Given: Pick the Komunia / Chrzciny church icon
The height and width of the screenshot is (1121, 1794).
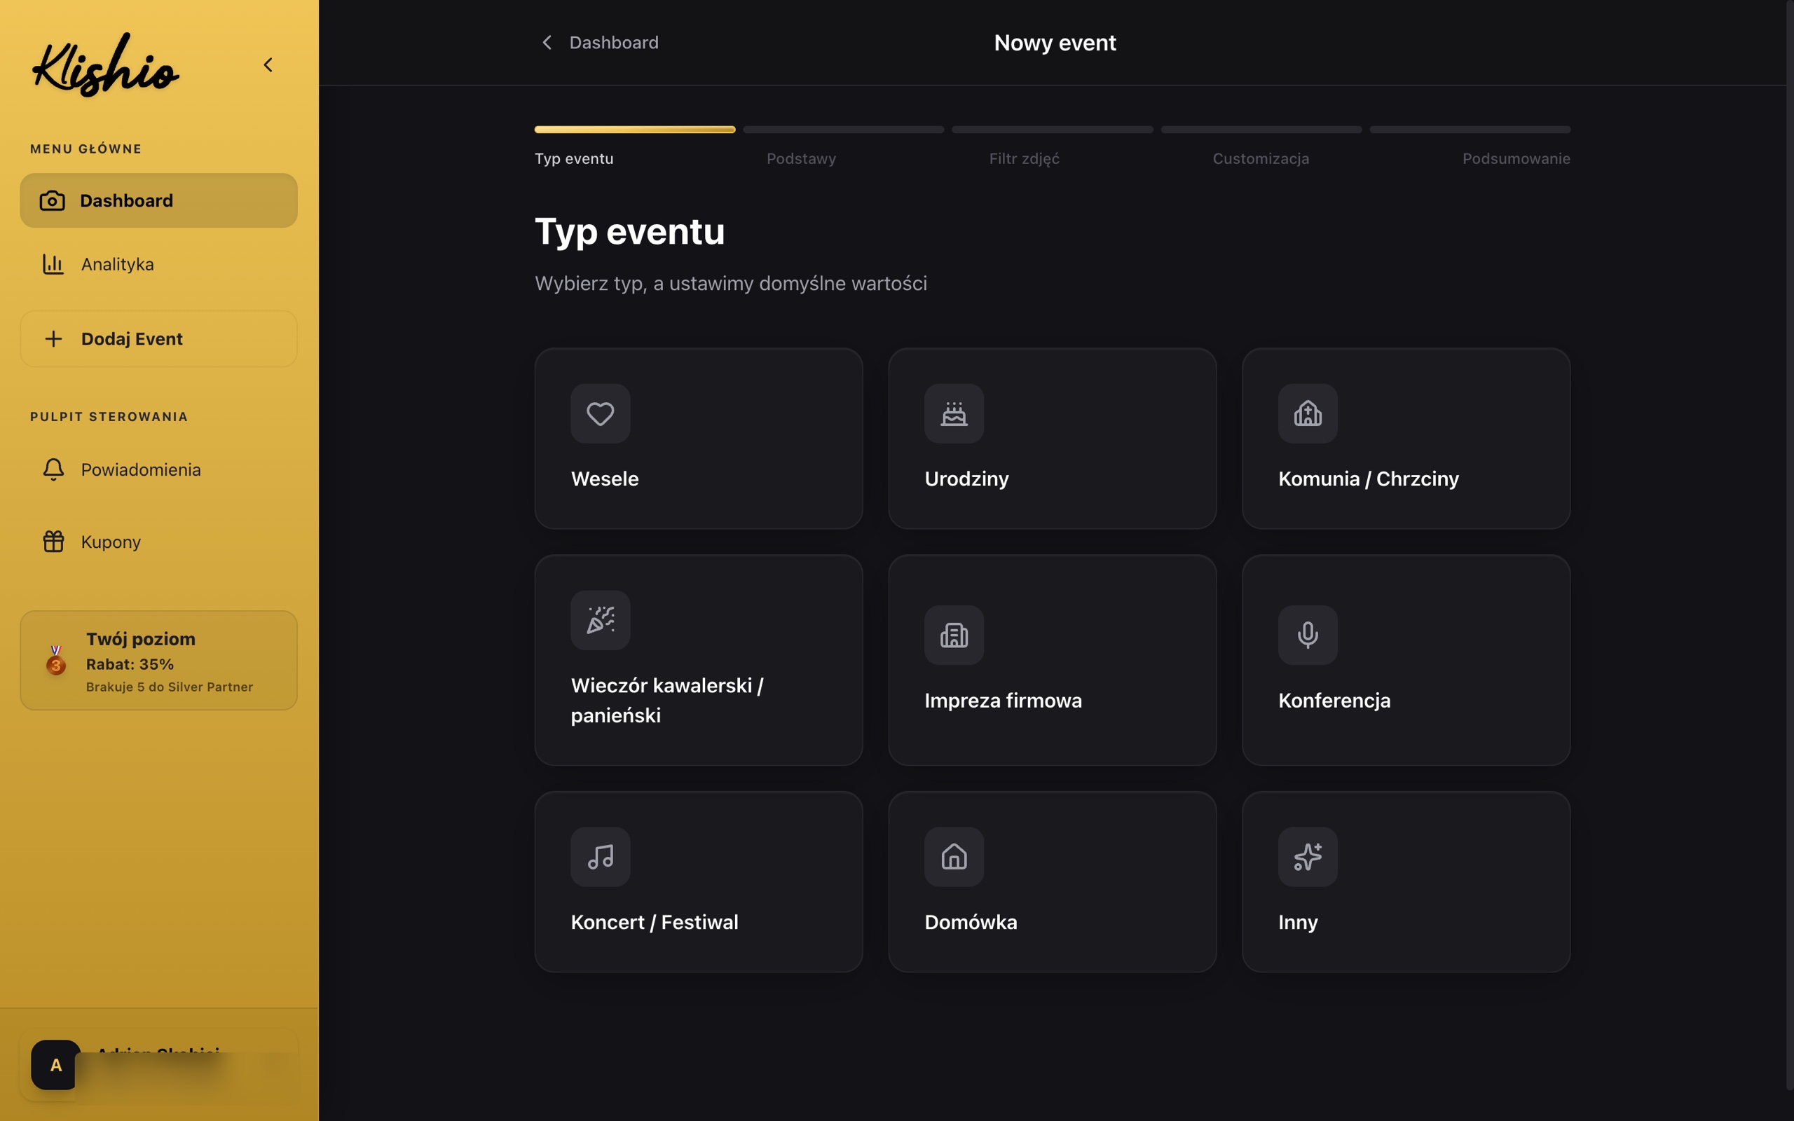Looking at the screenshot, I should tap(1307, 413).
